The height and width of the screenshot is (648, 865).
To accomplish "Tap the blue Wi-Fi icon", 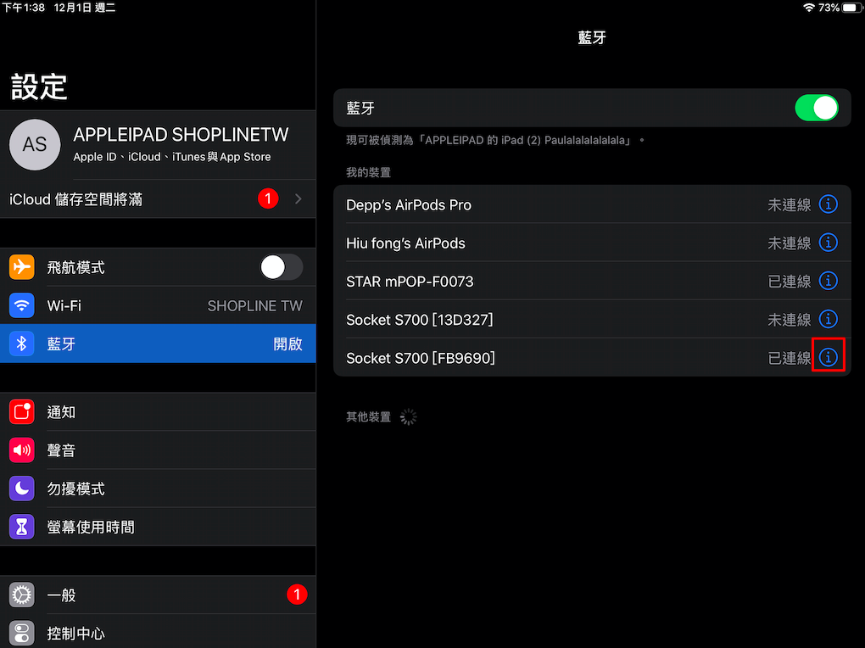I will pyautogui.click(x=21, y=305).
